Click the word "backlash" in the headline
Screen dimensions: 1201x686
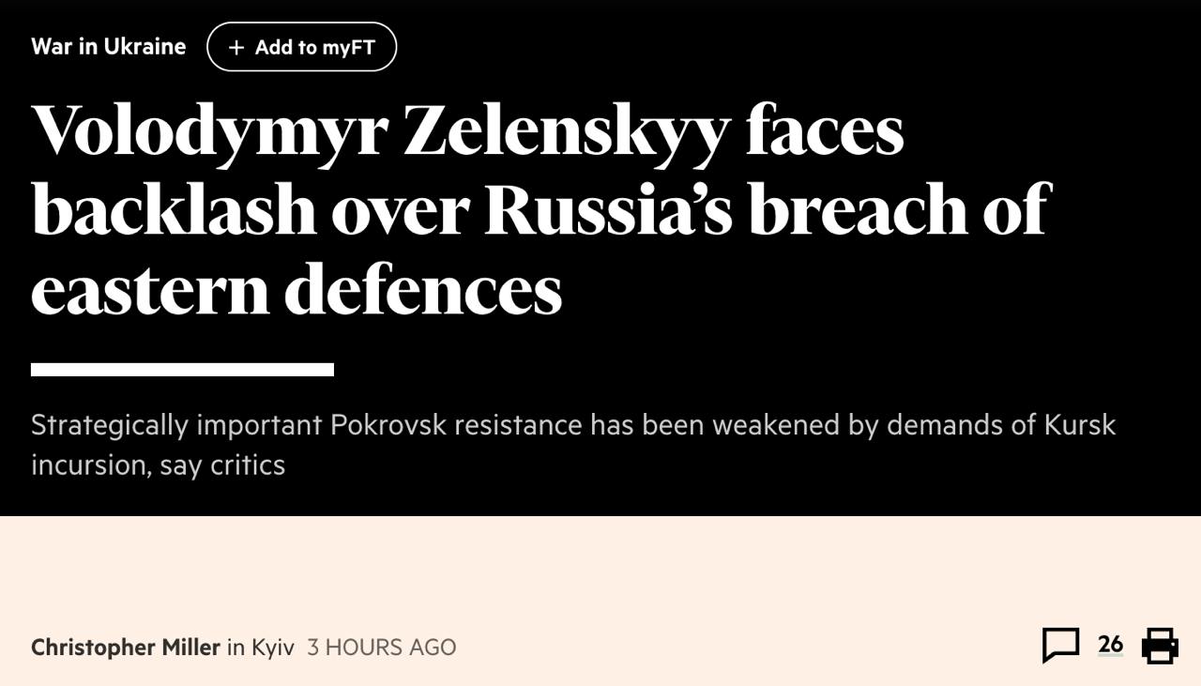tap(174, 209)
